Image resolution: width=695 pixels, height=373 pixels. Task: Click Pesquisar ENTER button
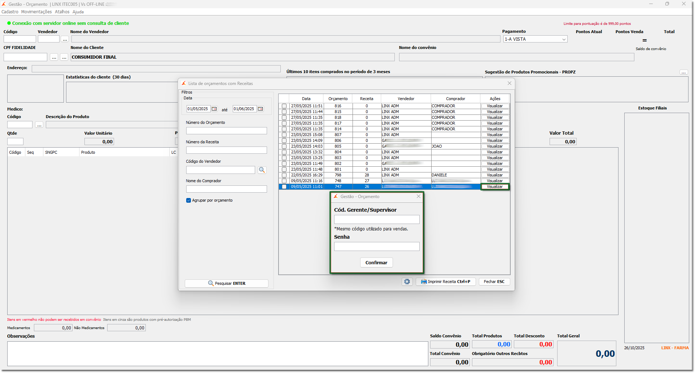point(227,283)
